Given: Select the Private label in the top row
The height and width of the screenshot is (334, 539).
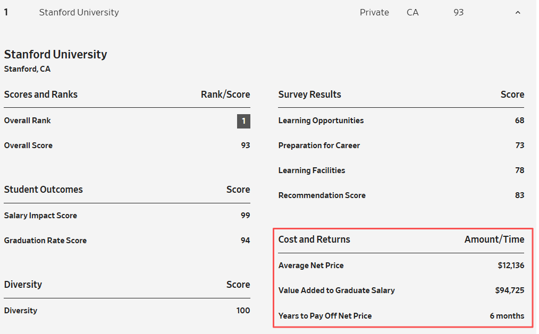Looking at the screenshot, I should (374, 12).
